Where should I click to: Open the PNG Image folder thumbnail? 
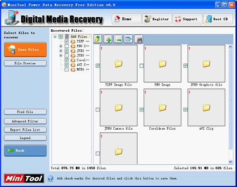click(162, 64)
